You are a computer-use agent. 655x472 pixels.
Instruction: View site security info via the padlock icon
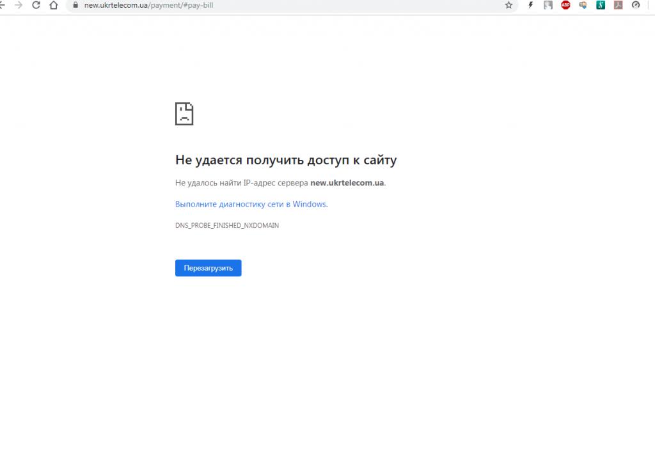click(75, 5)
